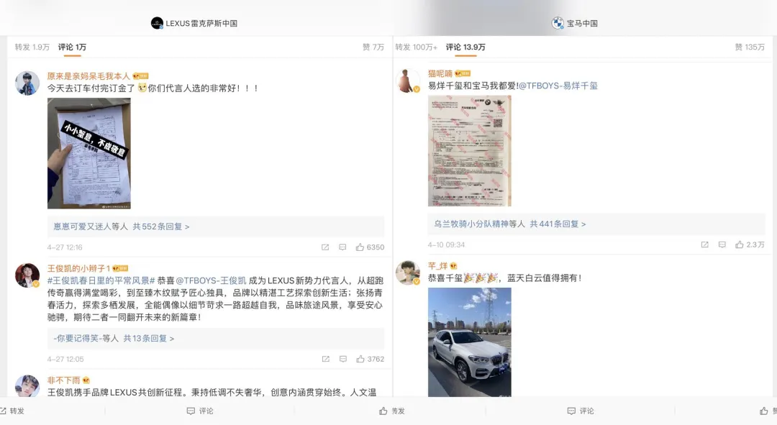Switch to Lexus 转发 1.9万 tab
The height and width of the screenshot is (425, 777).
(32, 47)
